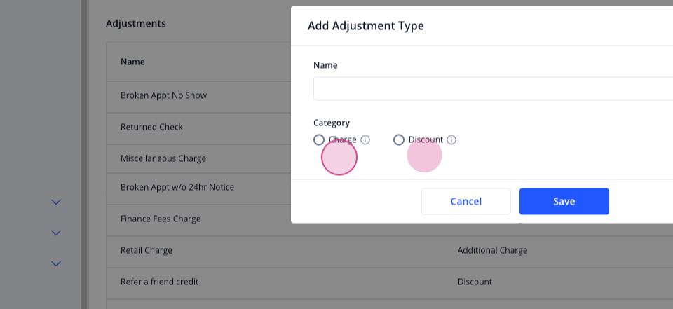Expand the topmost sidebar chevron
The width and height of the screenshot is (673, 309).
click(56, 202)
